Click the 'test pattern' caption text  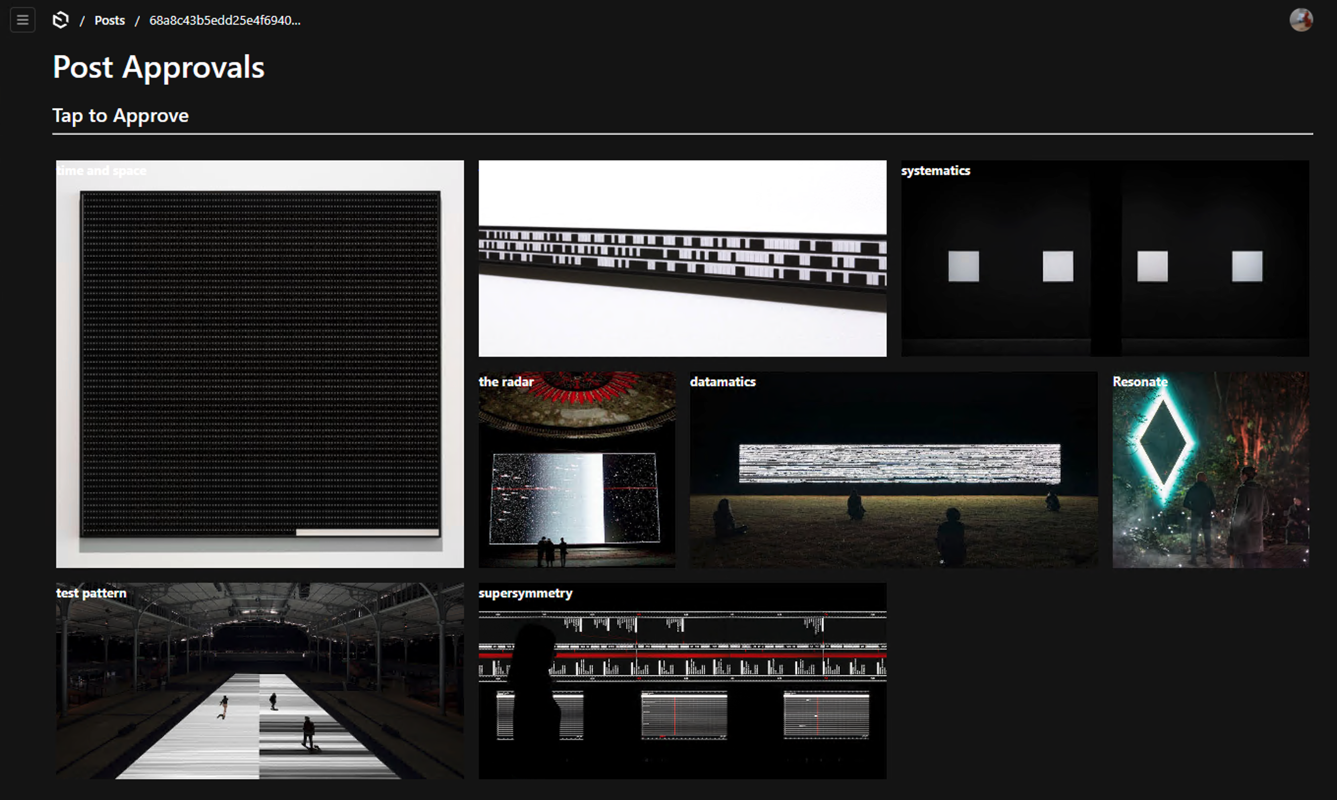pyautogui.click(x=91, y=593)
